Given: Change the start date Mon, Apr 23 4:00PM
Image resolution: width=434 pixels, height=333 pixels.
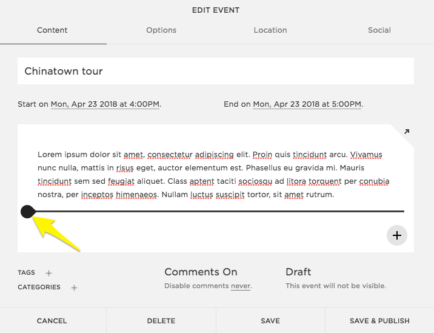Looking at the screenshot, I should [105, 104].
